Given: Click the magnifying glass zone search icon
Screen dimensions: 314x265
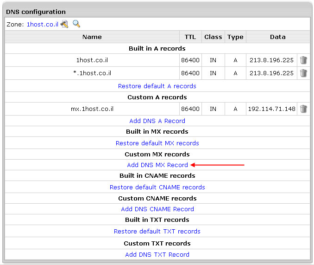Looking at the screenshot, I should pos(76,24).
